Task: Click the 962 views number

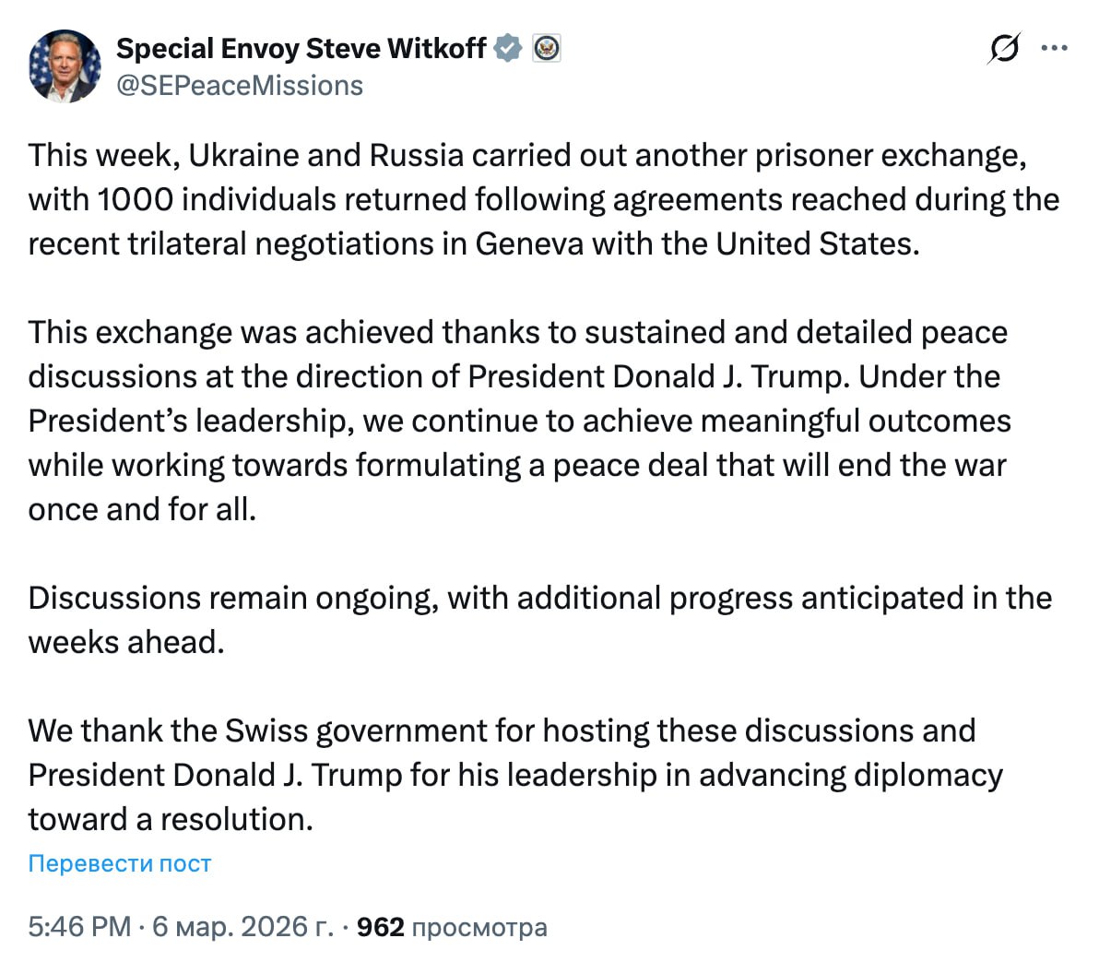Action: [x=380, y=927]
